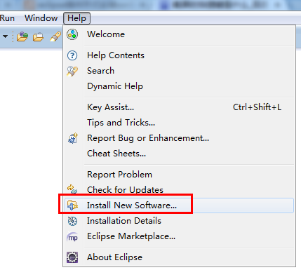Click the About Eclipse logo icon

pyautogui.click(x=72, y=257)
